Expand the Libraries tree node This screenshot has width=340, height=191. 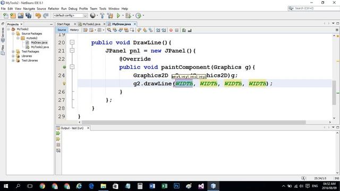coord(13,56)
